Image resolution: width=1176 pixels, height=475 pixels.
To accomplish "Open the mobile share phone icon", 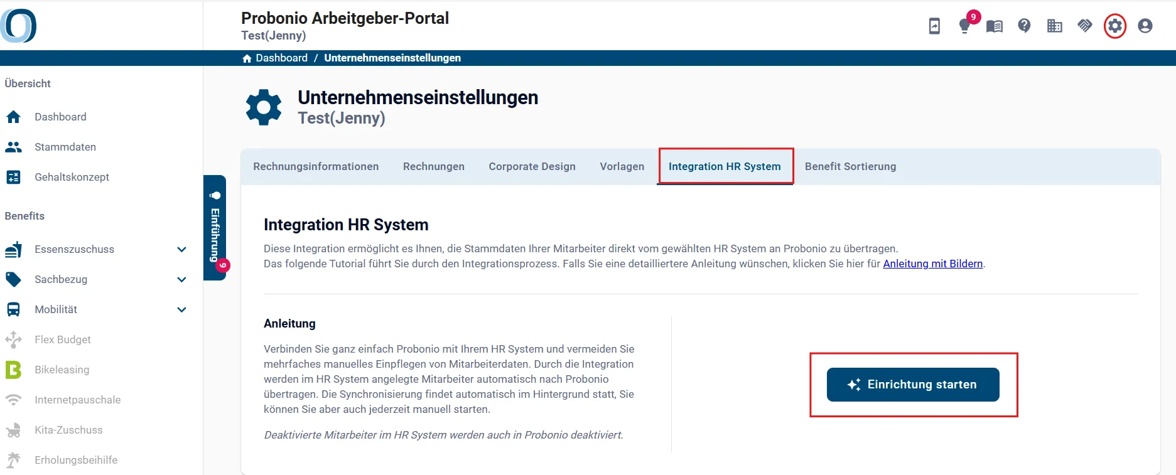I will pos(934,26).
